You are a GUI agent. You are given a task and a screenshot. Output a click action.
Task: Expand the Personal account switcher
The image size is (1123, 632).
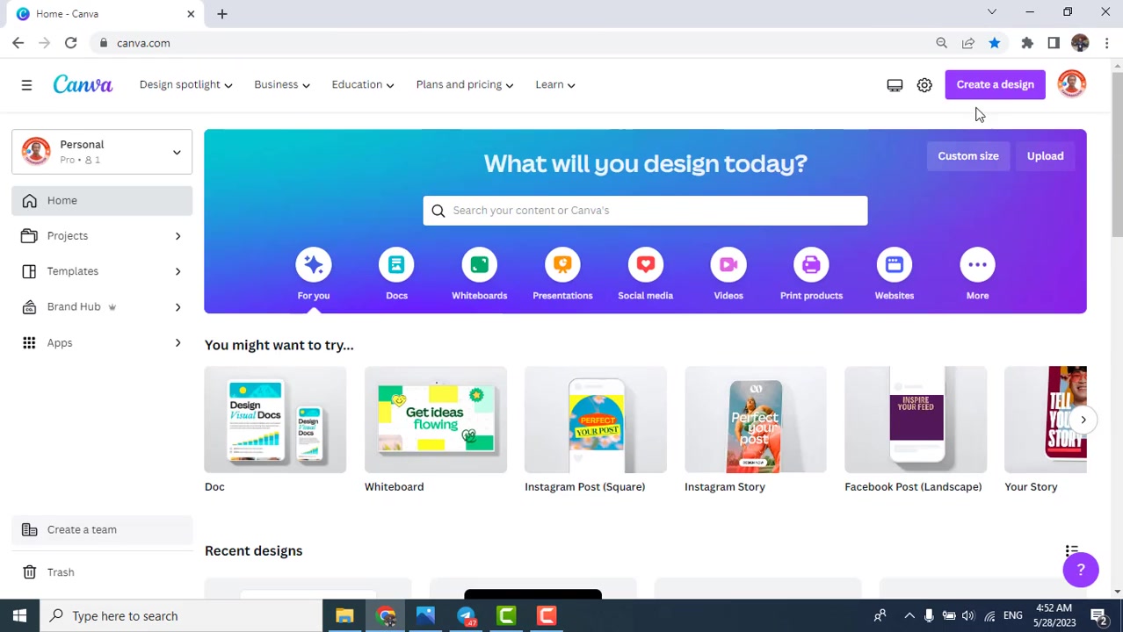(101, 151)
